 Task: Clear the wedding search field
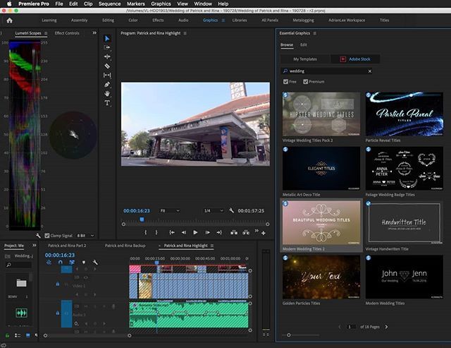[369, 71]
